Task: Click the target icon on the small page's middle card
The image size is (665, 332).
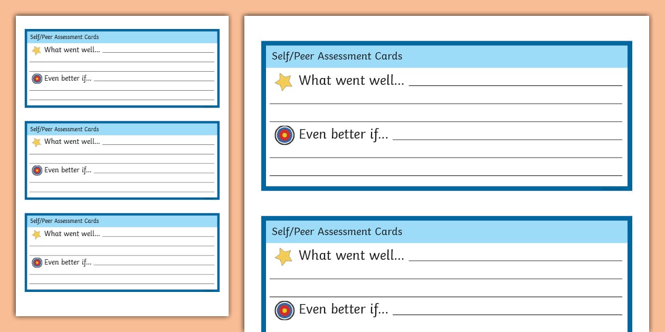Action: coord(37,170)
